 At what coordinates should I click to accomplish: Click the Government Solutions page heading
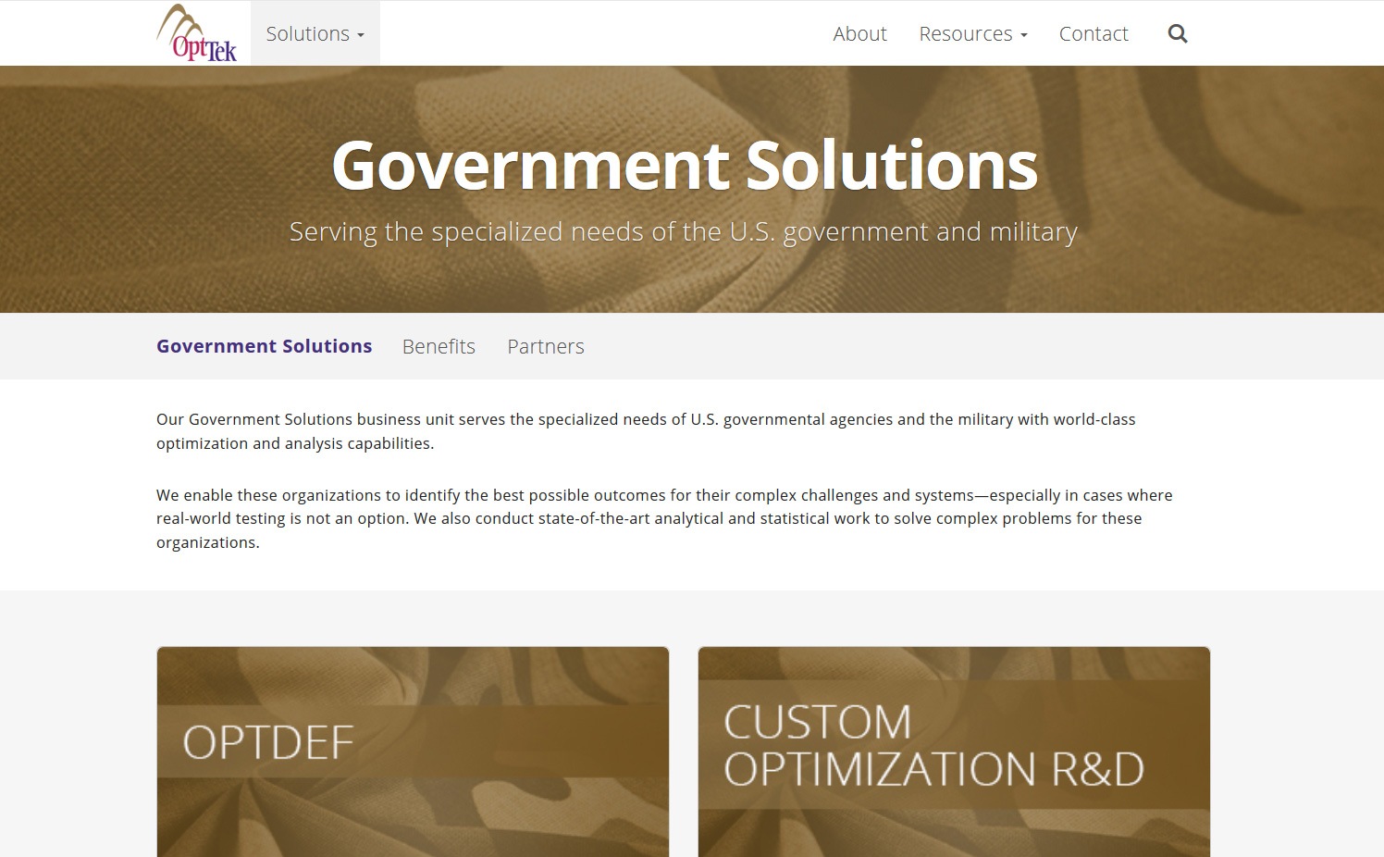pos(685,168)
